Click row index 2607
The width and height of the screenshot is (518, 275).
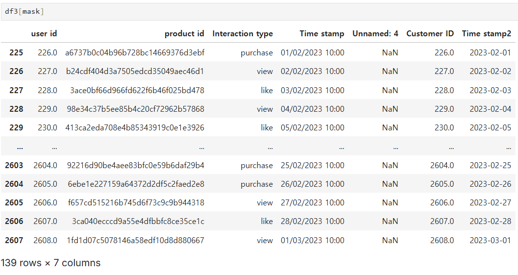[x=14, y=240]
